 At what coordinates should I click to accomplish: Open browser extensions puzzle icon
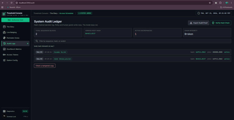pyautogui.click(x=220, y=3)
